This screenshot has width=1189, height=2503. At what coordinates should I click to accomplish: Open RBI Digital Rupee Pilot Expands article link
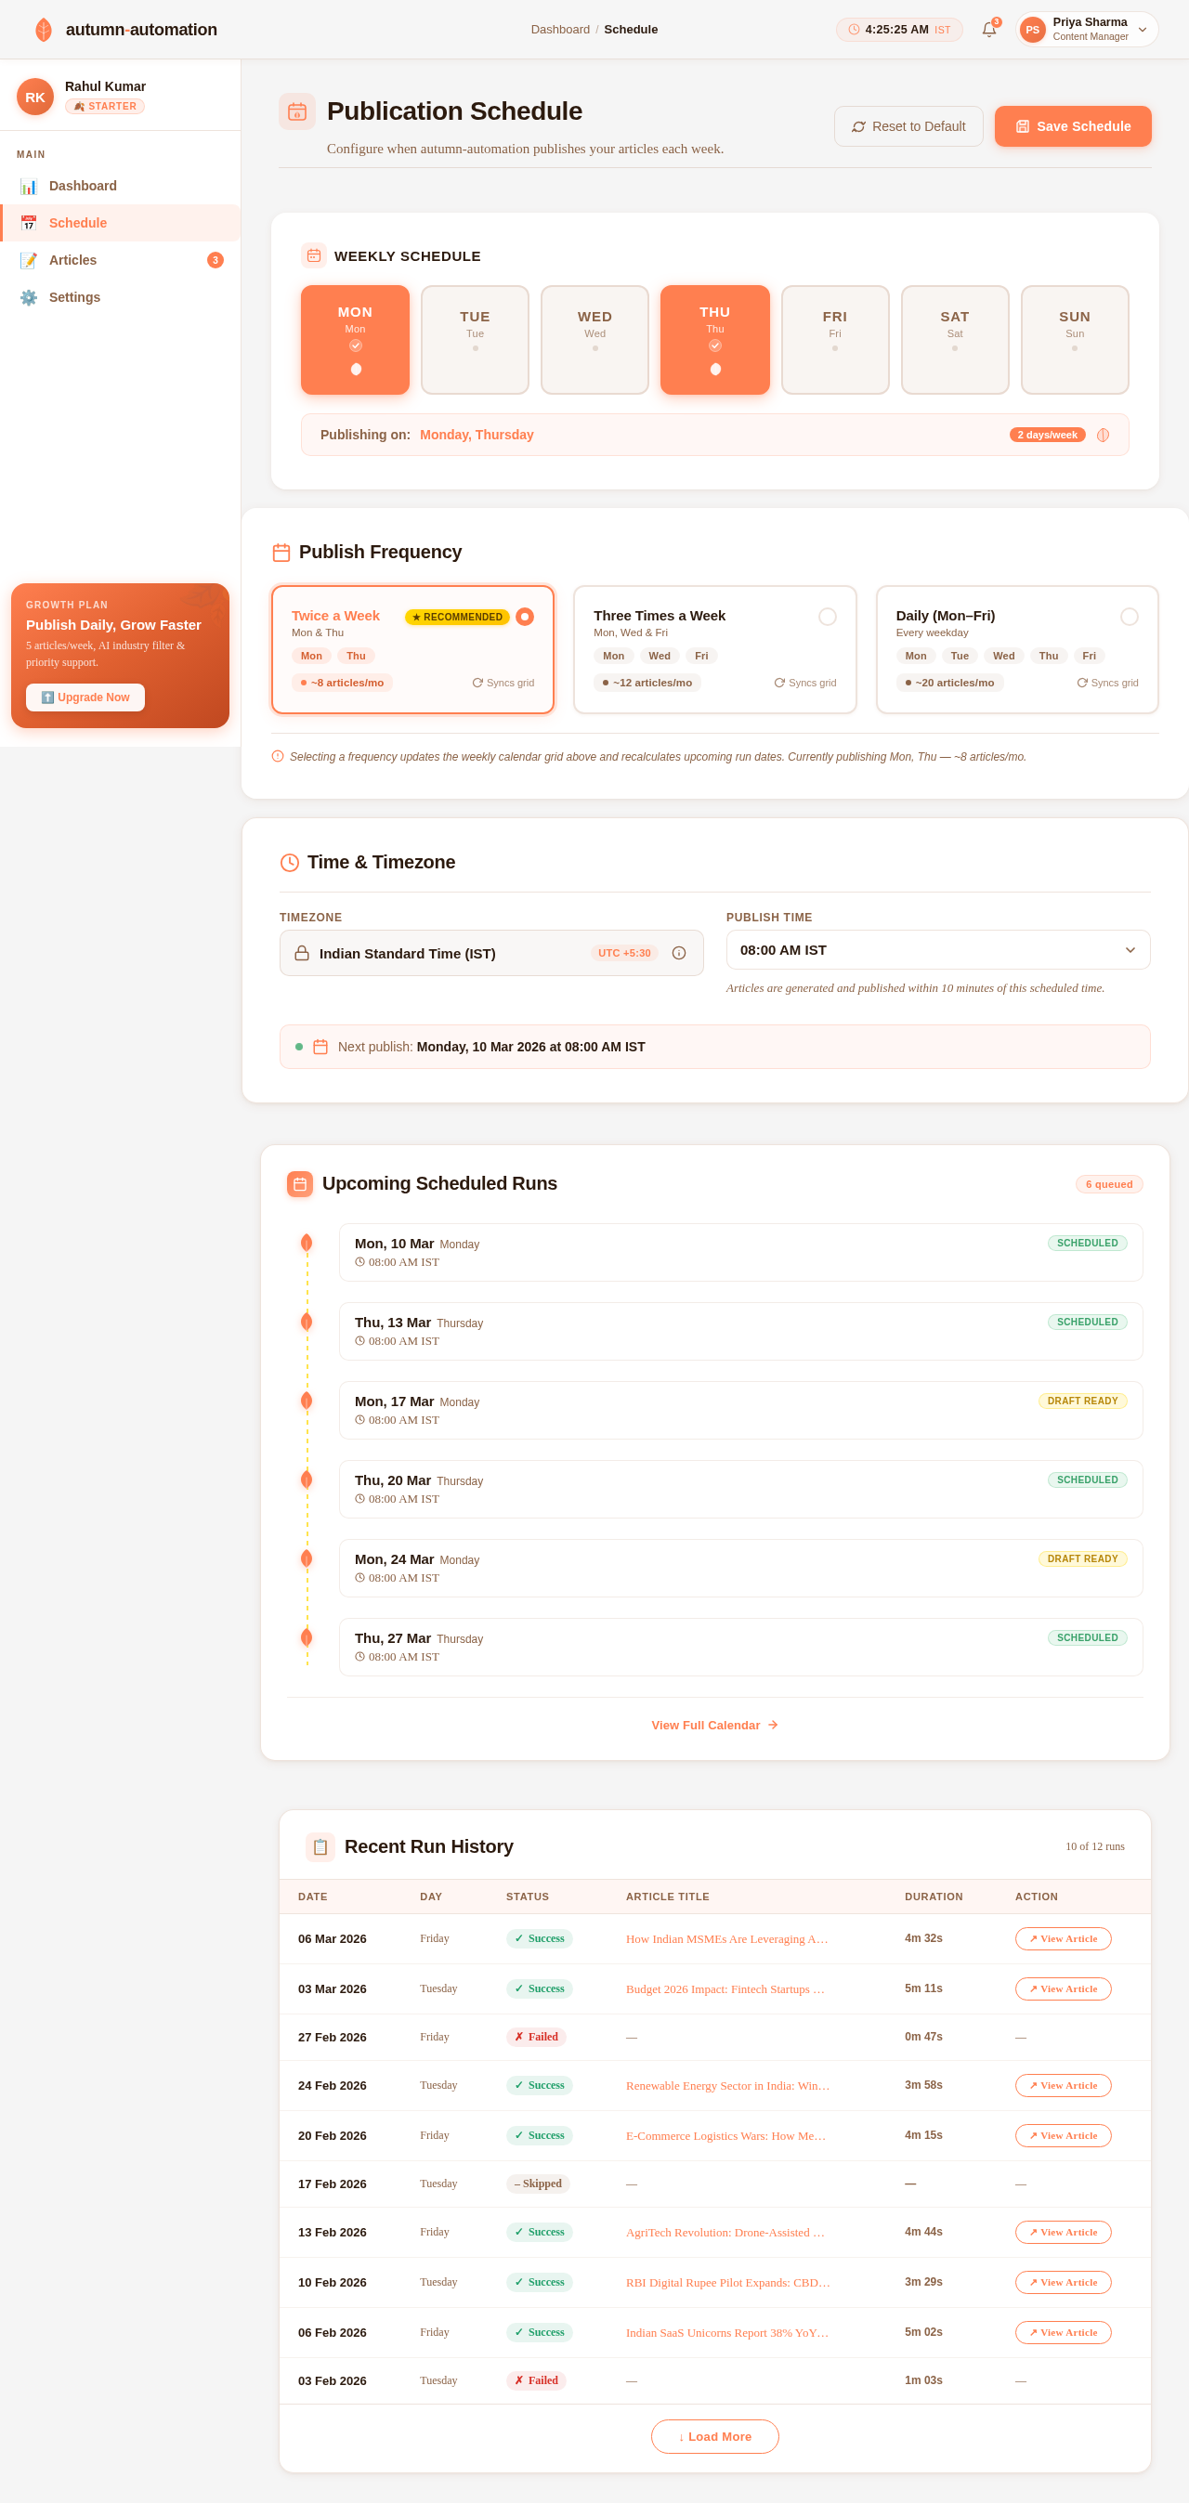pyautogui.click(x=728, y=2283)
